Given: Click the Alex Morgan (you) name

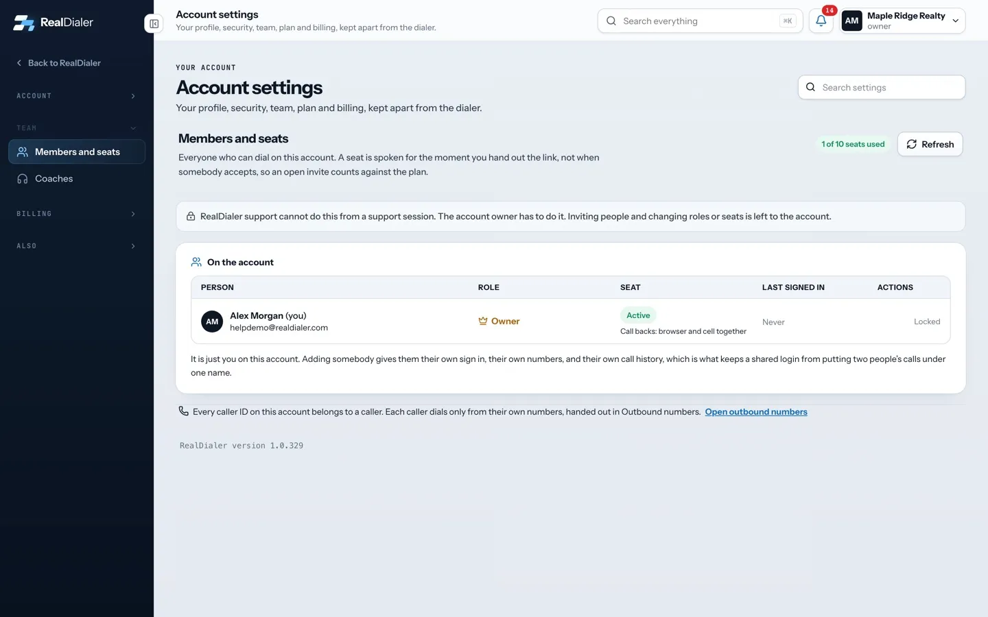Looking at the screenshot, I should [268, 315].
